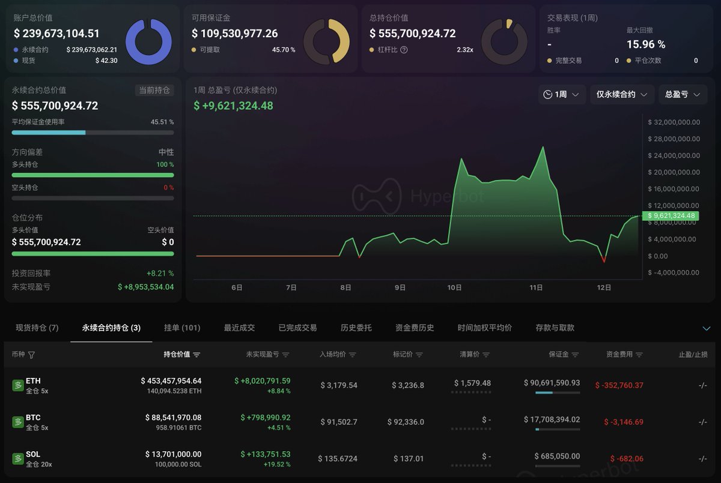Screen dimensions: 721x483
Task: Sort by 持仓价值 column icon
Action: click(x=196, y=355)
